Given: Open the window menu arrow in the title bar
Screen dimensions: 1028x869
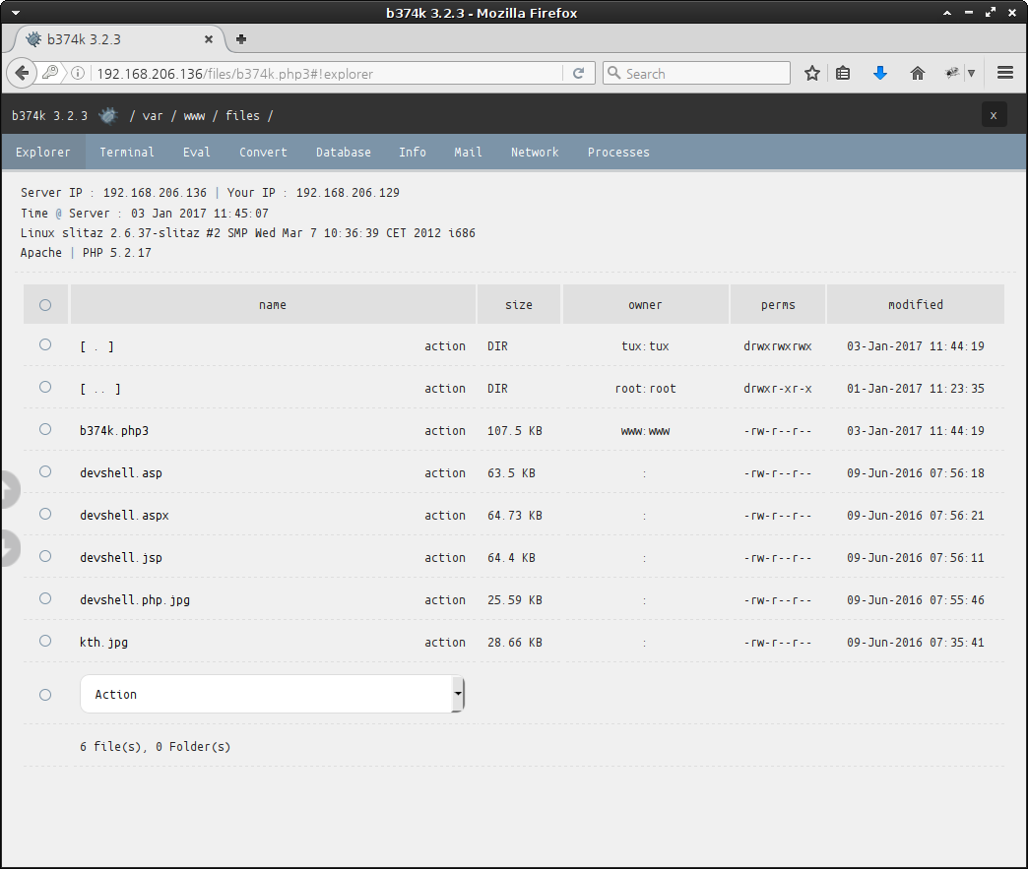Looking at the screenshot, I should 16,13.
